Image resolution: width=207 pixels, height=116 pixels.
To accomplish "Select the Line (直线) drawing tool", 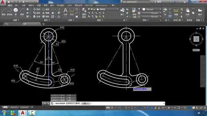I will [4, 12].
